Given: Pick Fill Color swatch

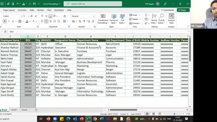Looking at the screenshot, I should coord(27,21).
